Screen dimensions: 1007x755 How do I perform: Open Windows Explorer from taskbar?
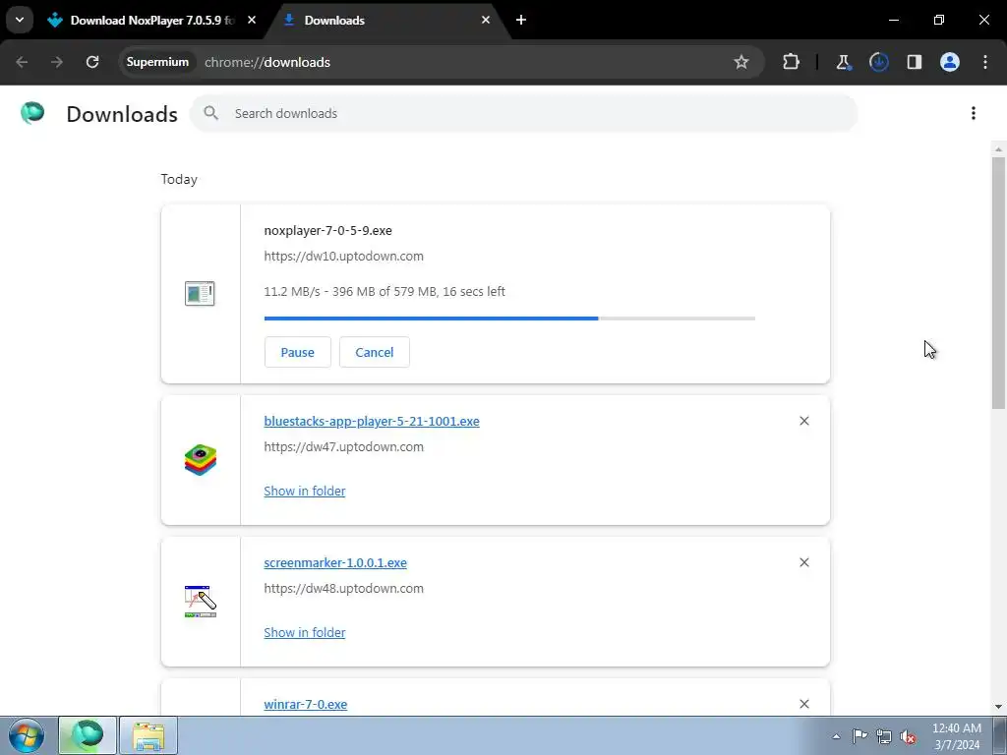point(148,735)
